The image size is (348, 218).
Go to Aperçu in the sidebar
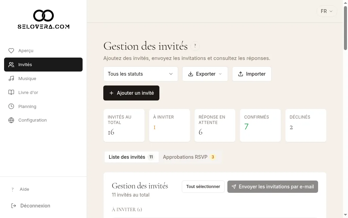[x=43, y=51]
